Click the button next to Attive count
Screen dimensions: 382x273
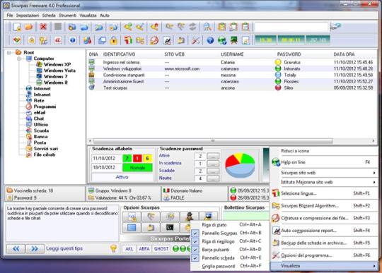213,156
